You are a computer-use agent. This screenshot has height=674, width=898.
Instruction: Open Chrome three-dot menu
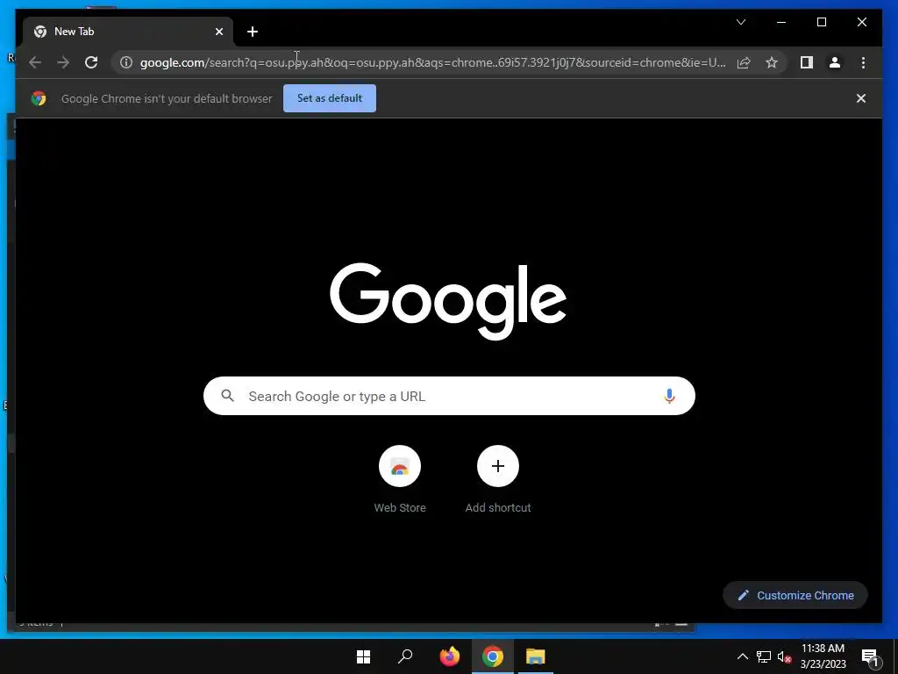pos(863,62)
